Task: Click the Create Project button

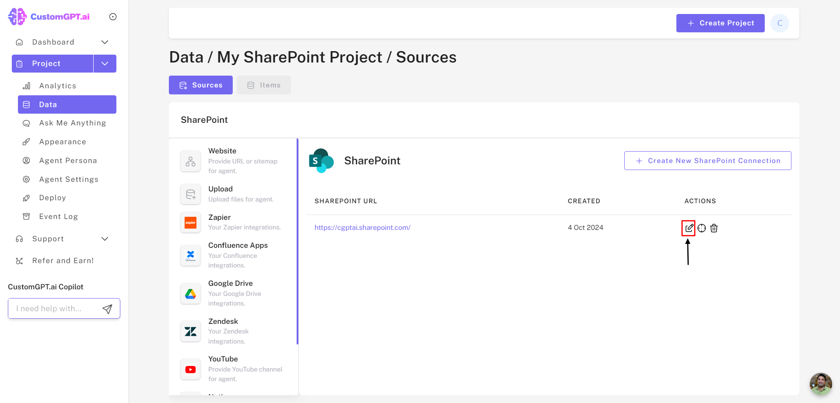Action: (x=721, y=23)
